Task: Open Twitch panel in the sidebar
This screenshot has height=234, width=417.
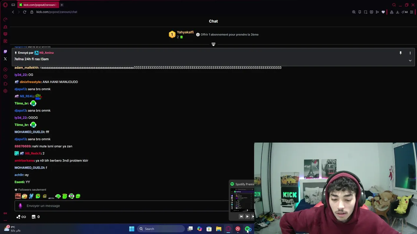Action: tap(5, 51)
